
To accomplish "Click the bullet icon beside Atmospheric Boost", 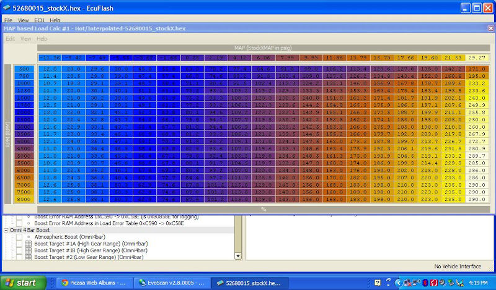I will pyautogui.click(x=29, y=237).
